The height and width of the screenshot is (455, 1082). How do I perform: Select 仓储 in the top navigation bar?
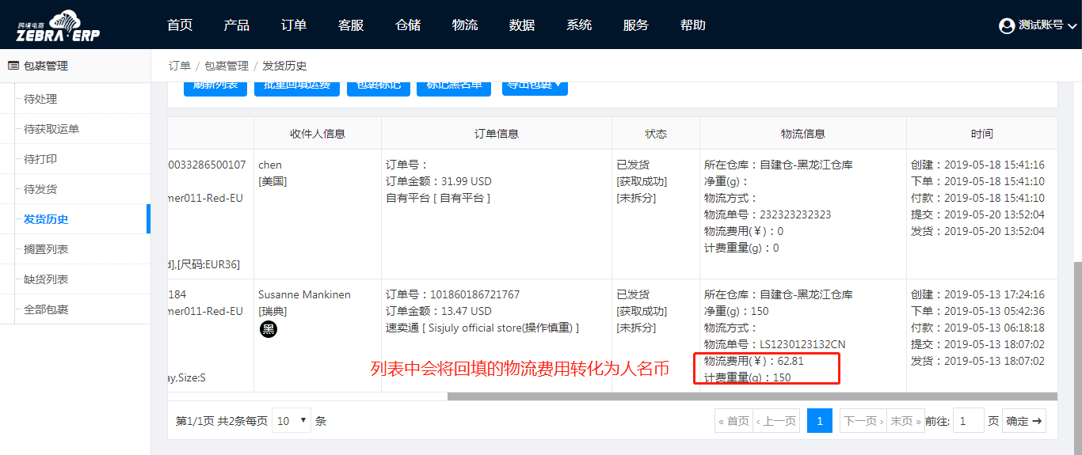click(408, 25)
